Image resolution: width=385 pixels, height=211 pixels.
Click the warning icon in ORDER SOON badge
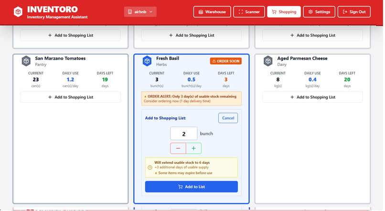[214, 61]
